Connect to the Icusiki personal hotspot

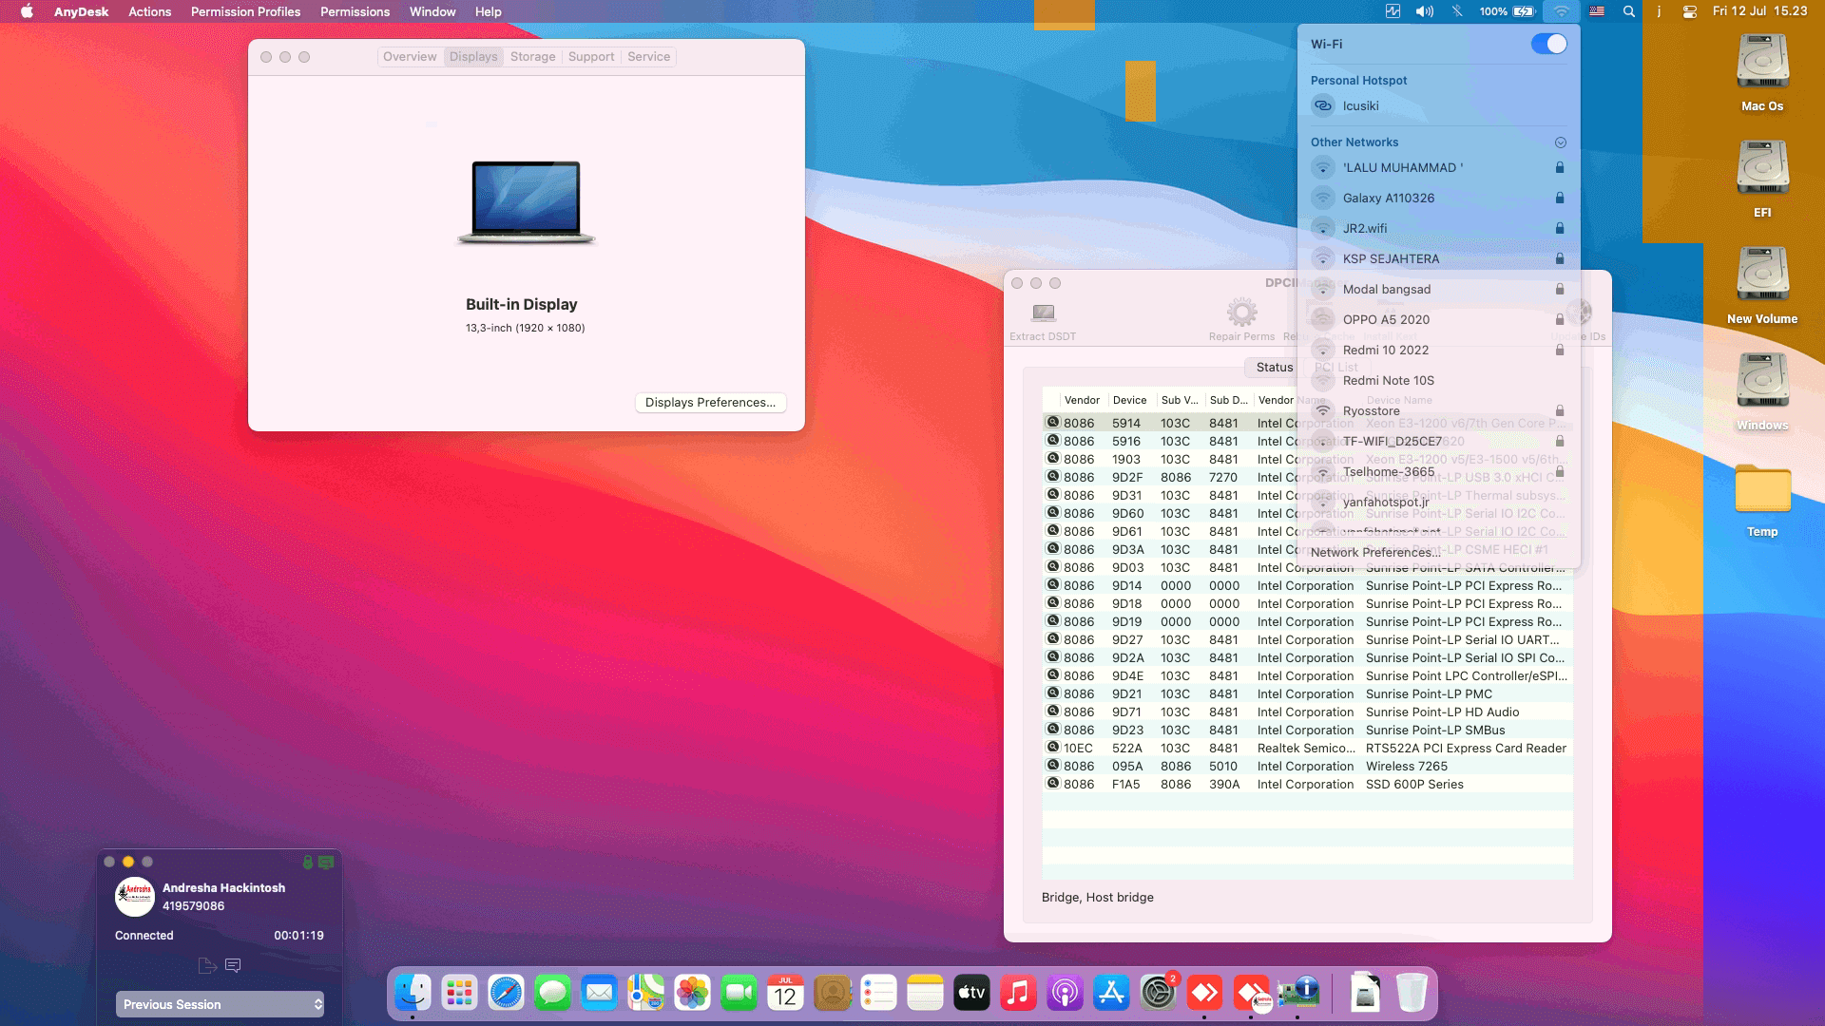(1438, 106)
